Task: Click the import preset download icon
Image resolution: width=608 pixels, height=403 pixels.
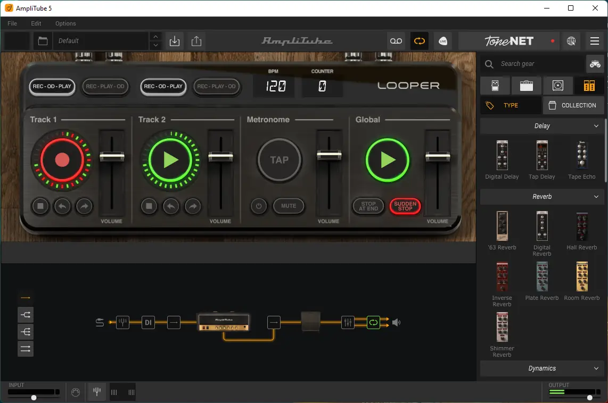Action: [x=175, y=41]
